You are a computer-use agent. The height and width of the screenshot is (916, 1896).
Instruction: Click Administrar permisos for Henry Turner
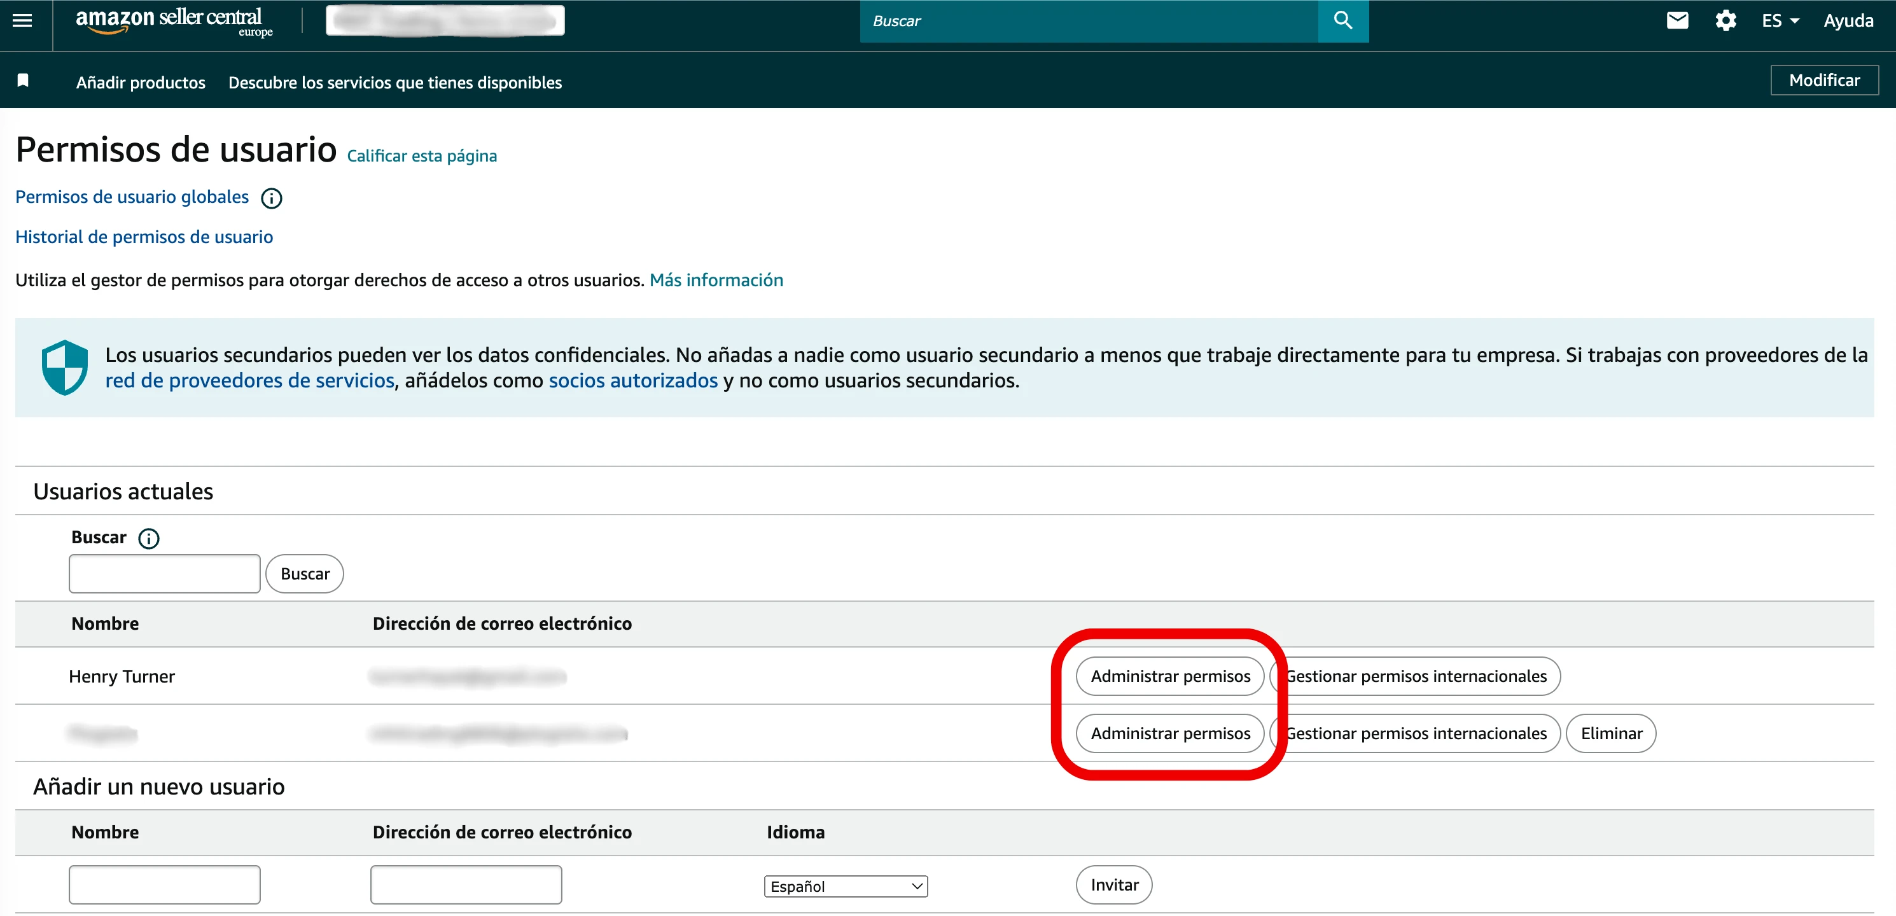point(1170,676)
